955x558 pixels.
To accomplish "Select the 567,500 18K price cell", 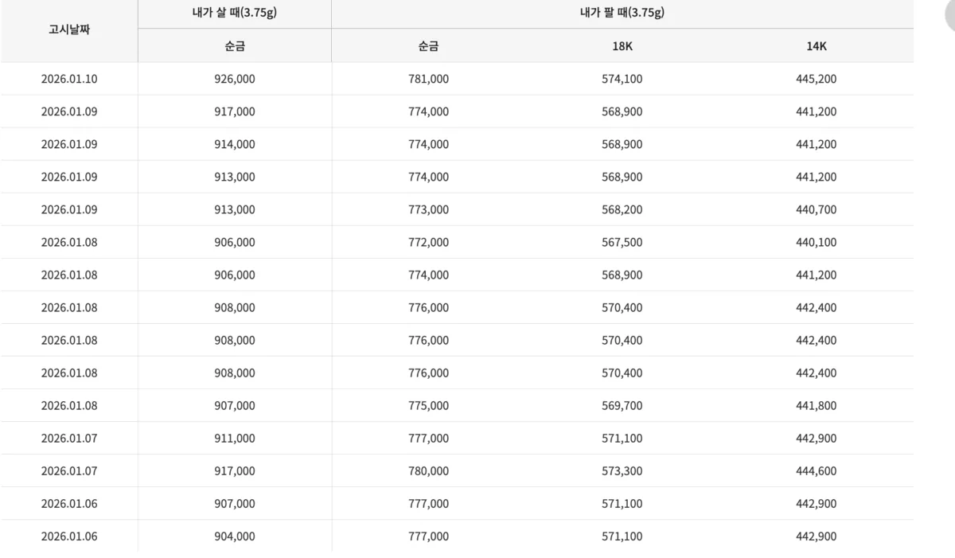I will (x=622, y=242).
